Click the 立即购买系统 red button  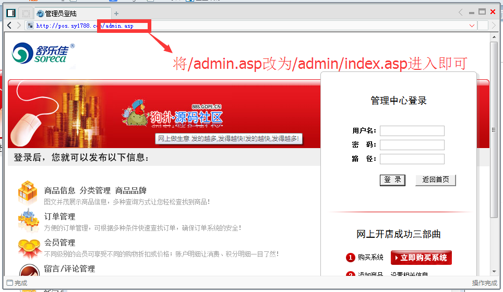coord(421,258)
